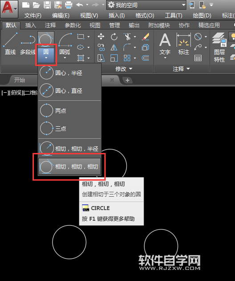The image size is (235, 281).
Task: Add a new drawing tab with plus button
Action: pyautogui.click(x=128, y=80)
